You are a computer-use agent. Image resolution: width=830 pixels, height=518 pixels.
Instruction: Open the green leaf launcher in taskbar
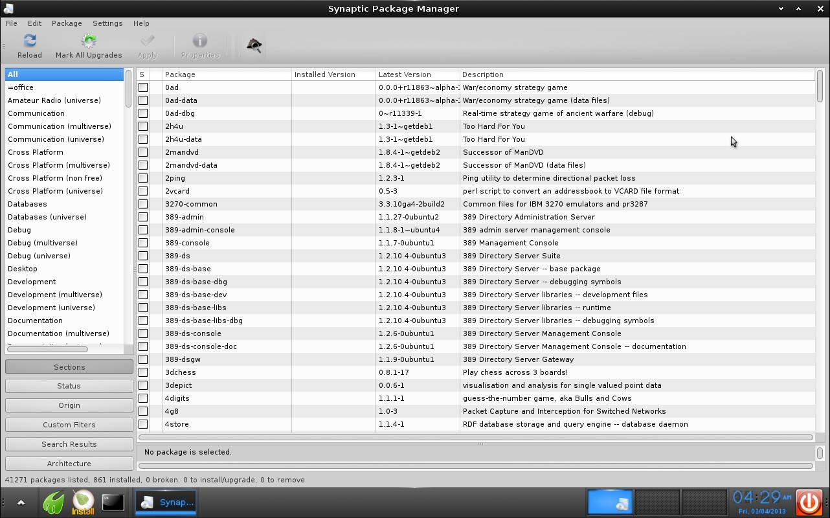coord(54,502)
